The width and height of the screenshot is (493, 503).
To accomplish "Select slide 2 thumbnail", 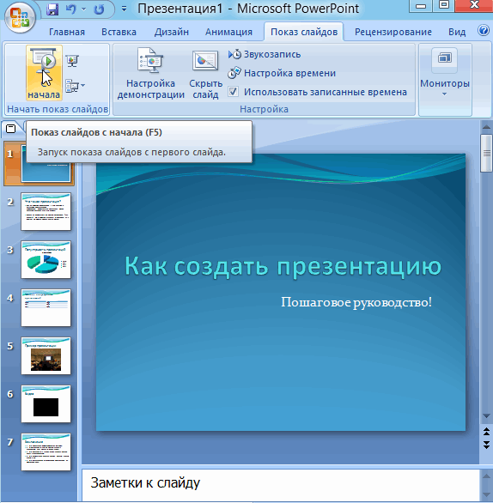I will [x=46, y=211].
